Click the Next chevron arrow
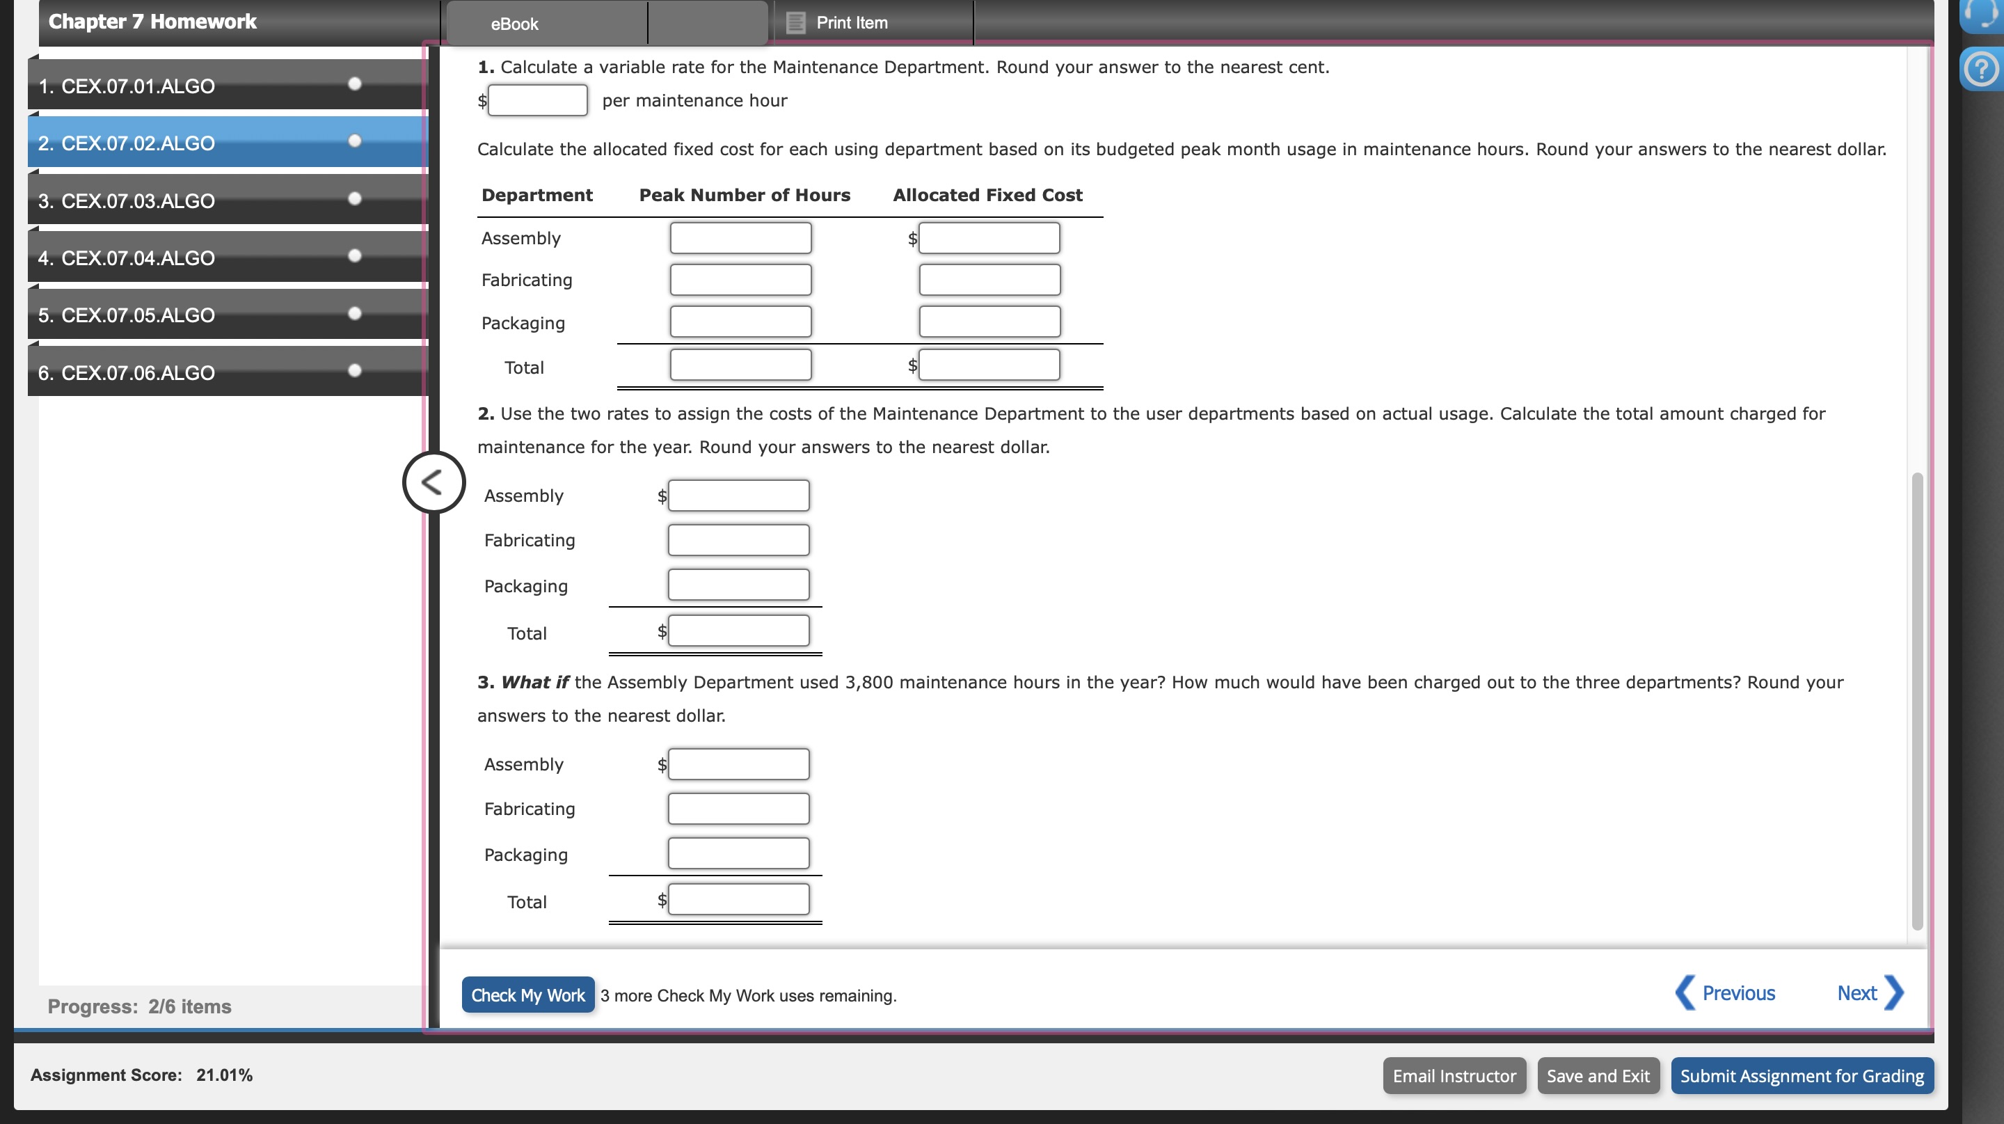This screenshot has height=1124, width=2004. [1894, 992]
